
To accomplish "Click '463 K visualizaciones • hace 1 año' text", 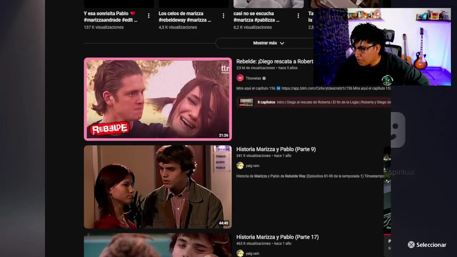I will pos(264,243).
